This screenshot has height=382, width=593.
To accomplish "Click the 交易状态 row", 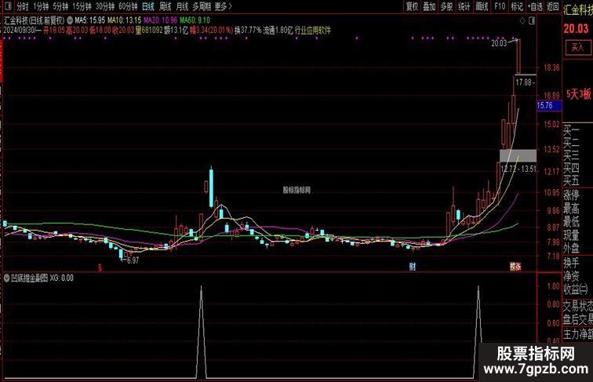I will 578,306.
